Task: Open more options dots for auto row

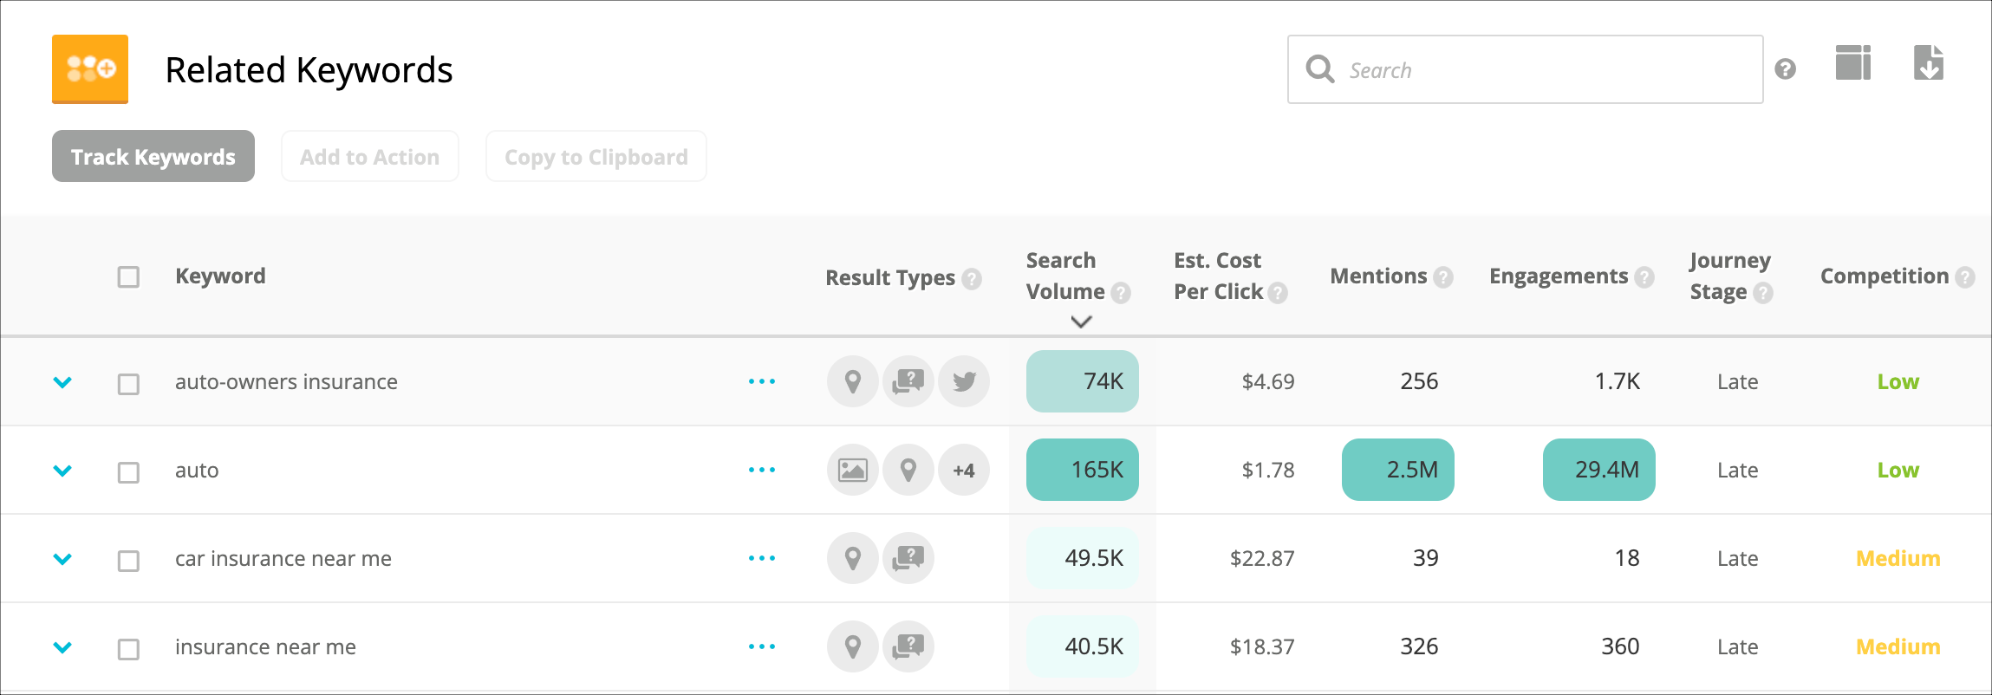Action: click(x=762, y=470)
